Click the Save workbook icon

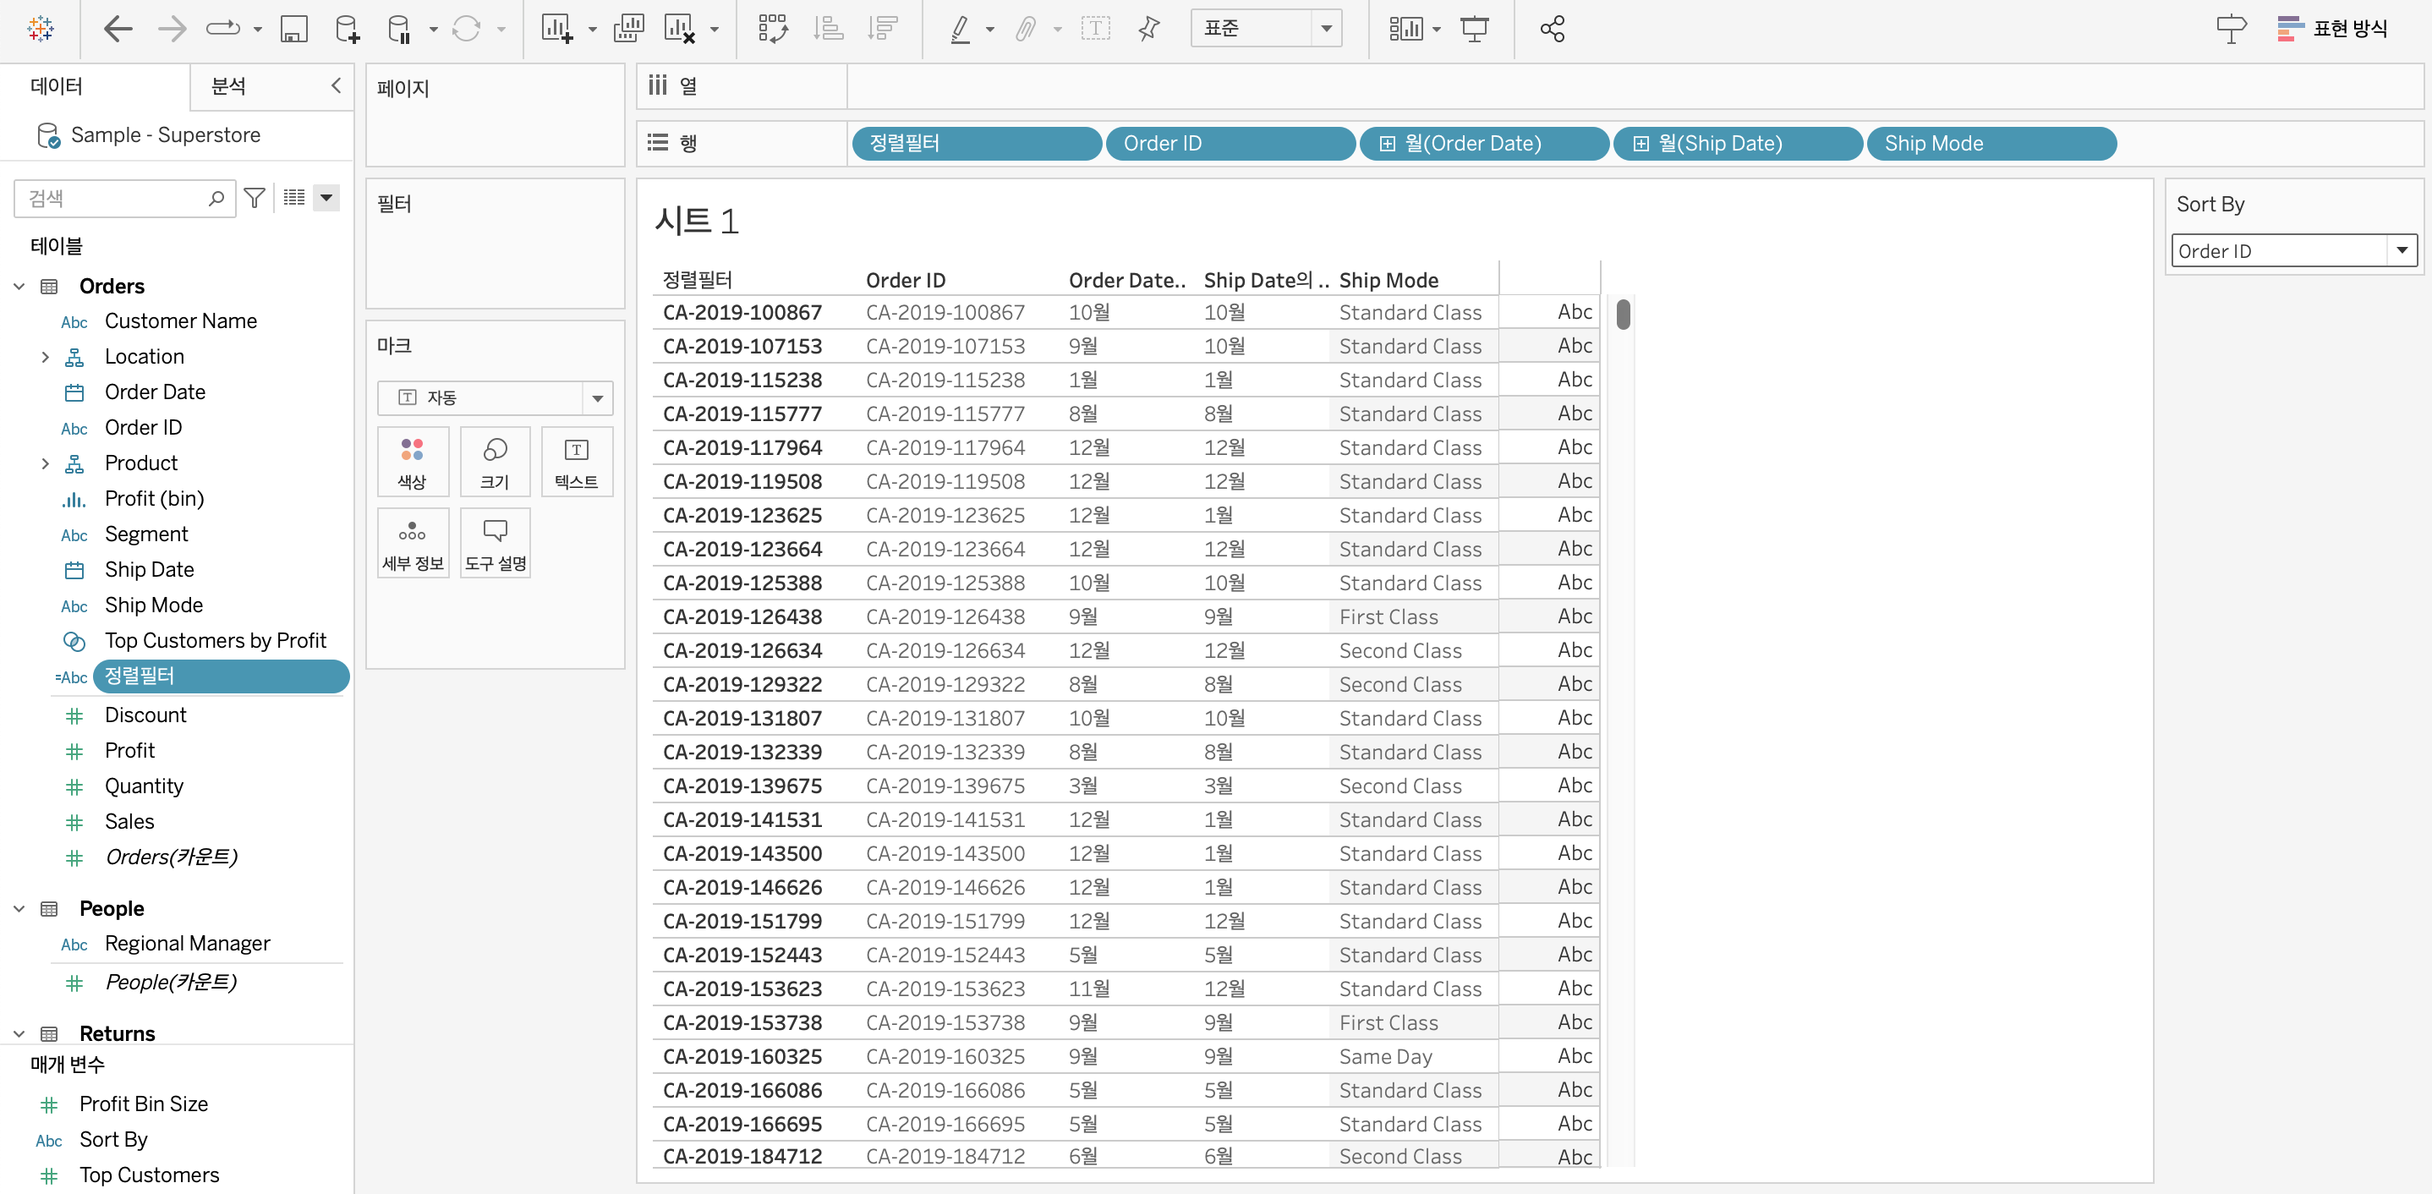293,30
